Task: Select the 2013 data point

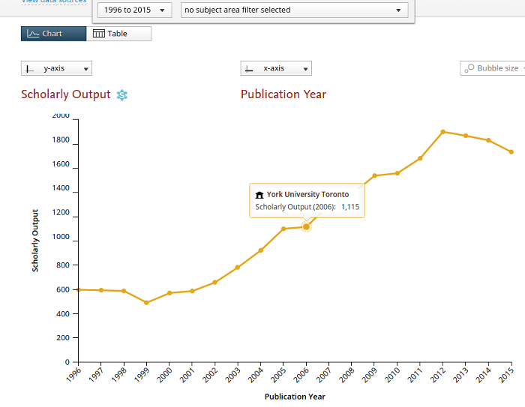Action: point(466,136)
